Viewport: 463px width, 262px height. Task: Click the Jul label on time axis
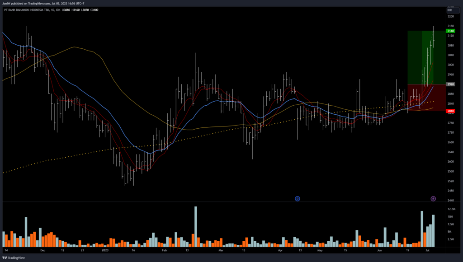428,250
